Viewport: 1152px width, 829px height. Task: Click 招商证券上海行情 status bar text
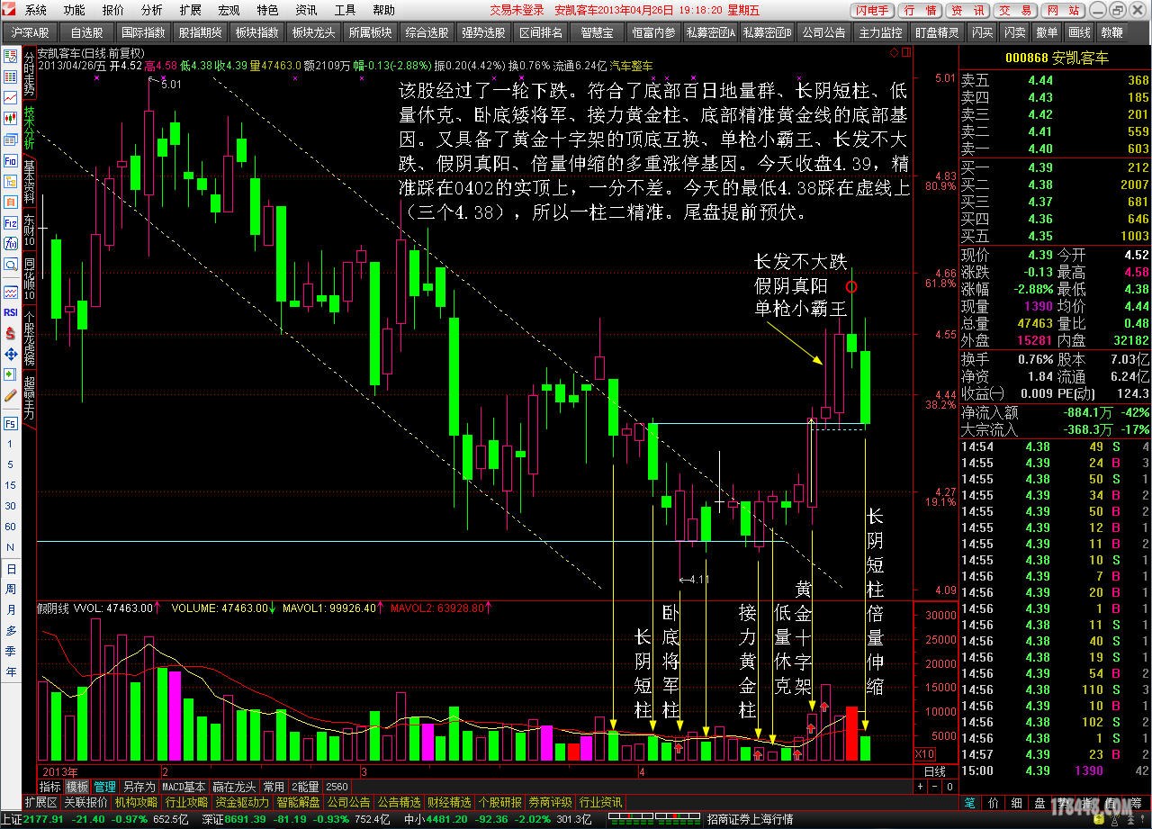(750, 820)
